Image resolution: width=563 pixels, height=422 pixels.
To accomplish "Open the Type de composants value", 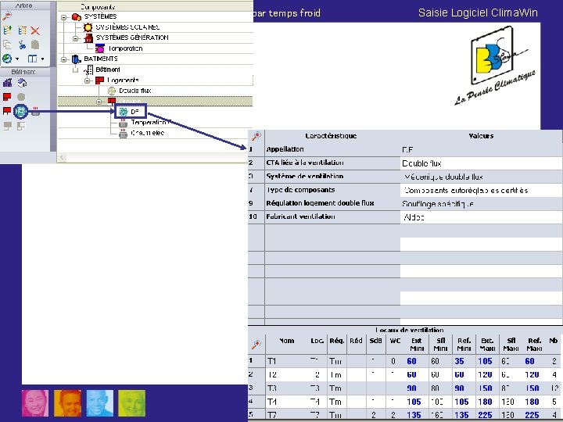I will [x=481, y=190].
